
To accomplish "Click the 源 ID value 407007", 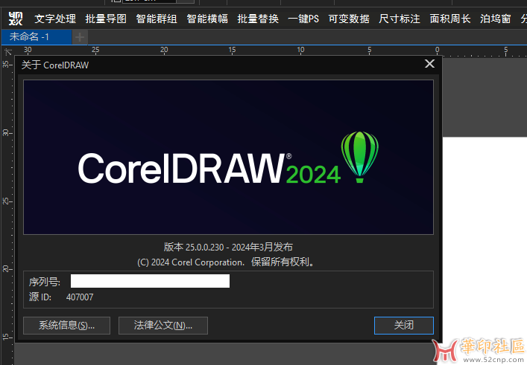I will click(x=80, y=297).
